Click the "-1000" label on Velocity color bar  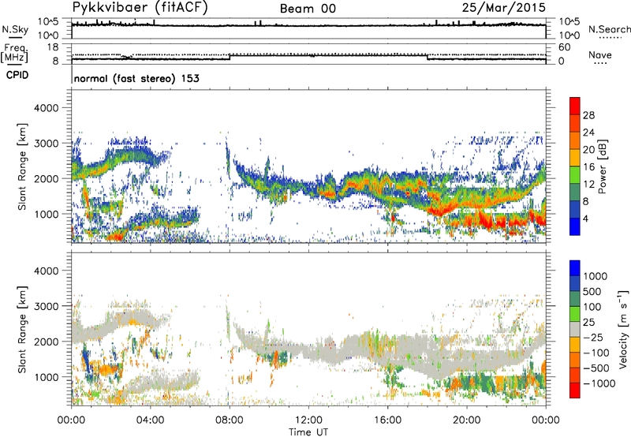click(x=599, y=383)
